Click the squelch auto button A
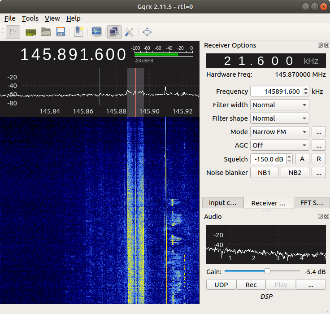Screen dimensions: 330x314 click(302, 159)
